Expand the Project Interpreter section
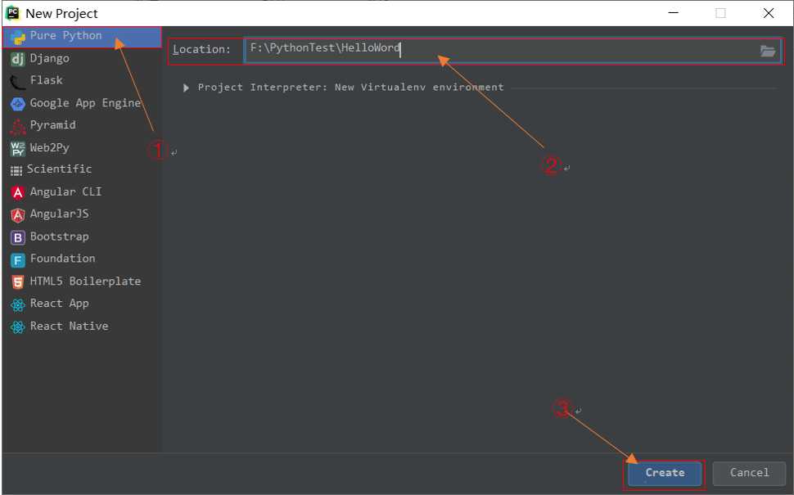The width and height of the screenshot is (794, 495). pyautogui.click(x=186, y=88)
